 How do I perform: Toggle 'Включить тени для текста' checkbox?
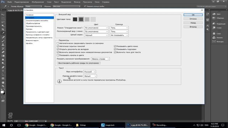click(x=115, y=52)
